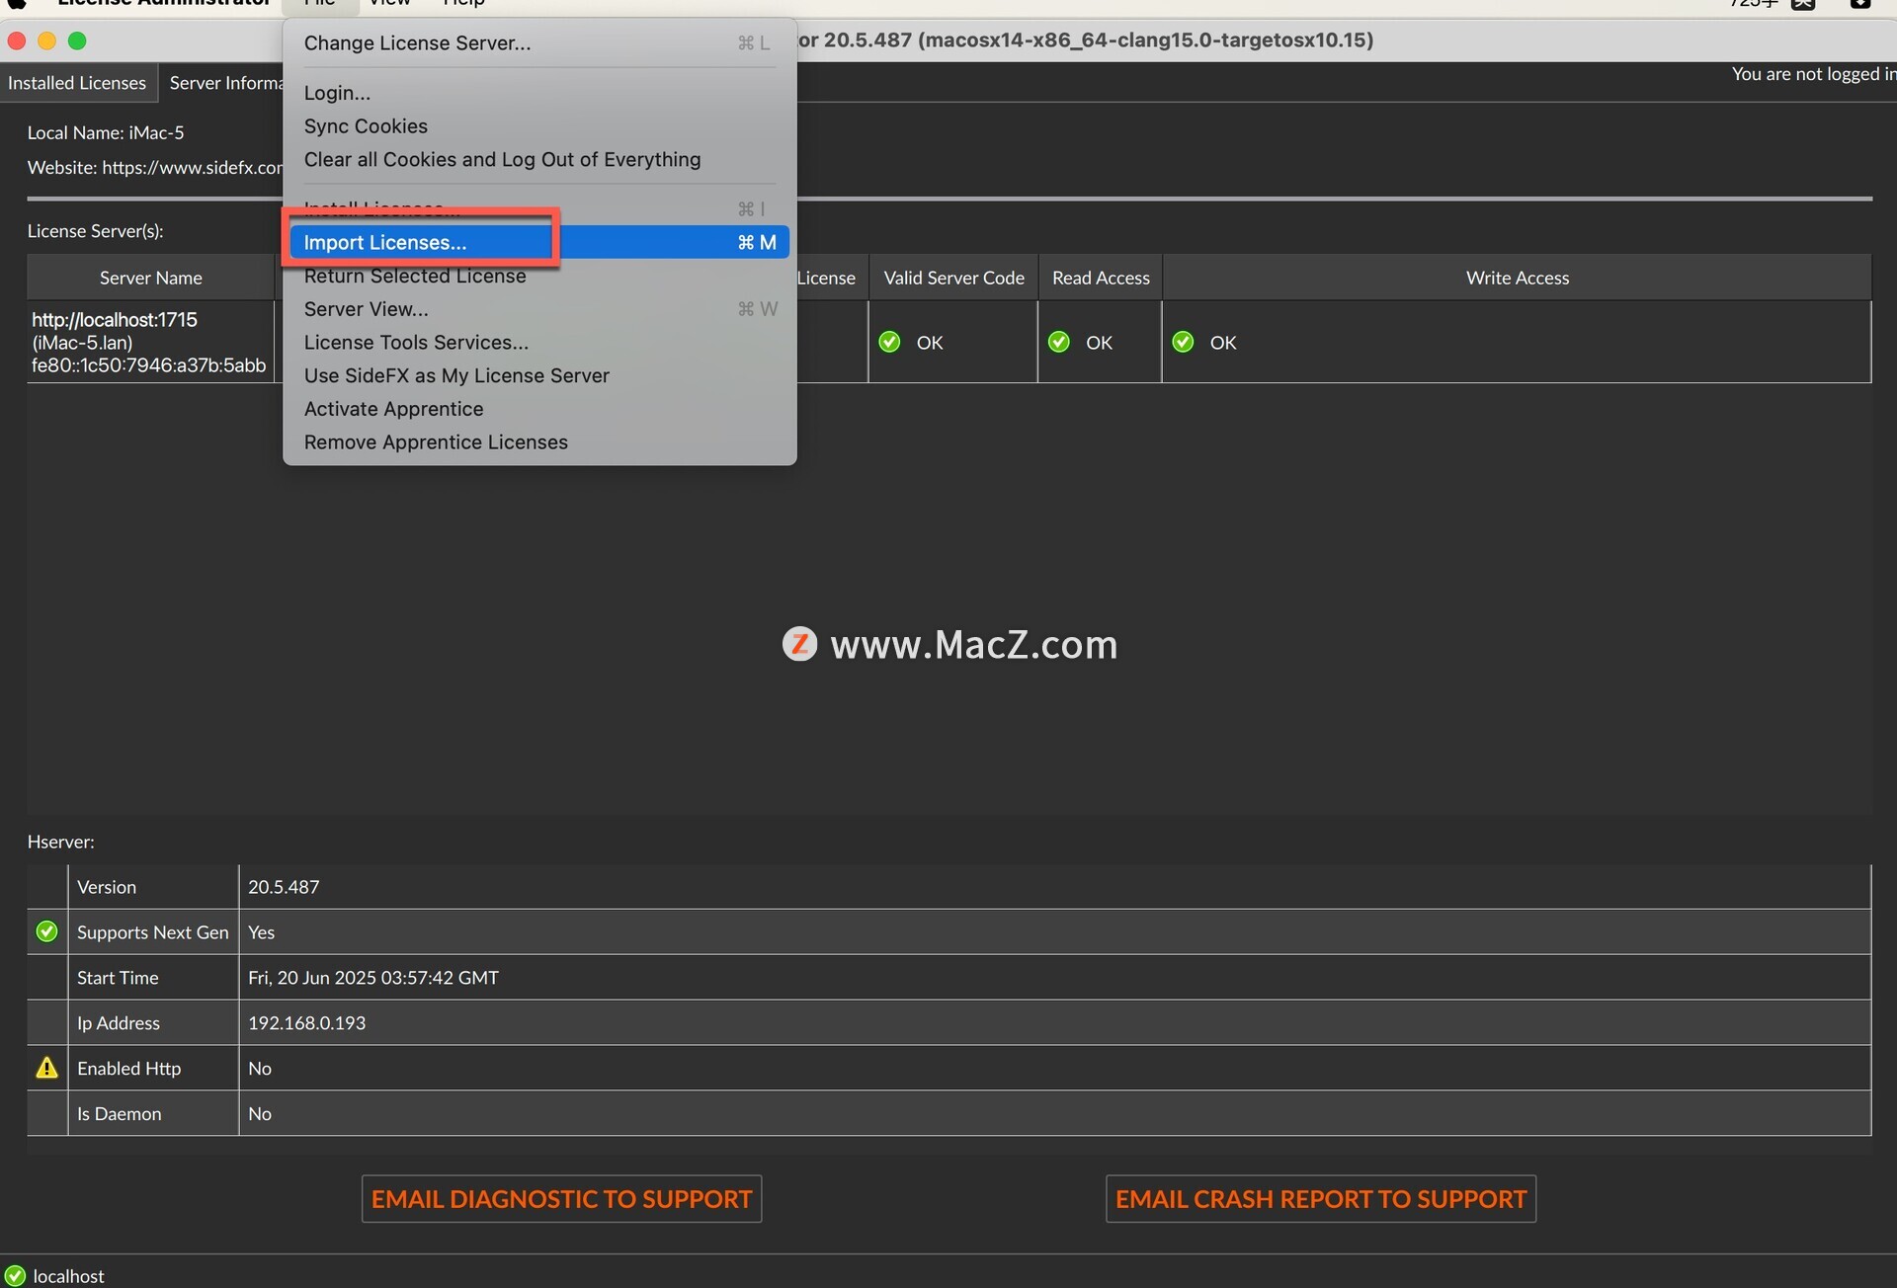Choose Return Selected License entry

(x=415, y=277)
